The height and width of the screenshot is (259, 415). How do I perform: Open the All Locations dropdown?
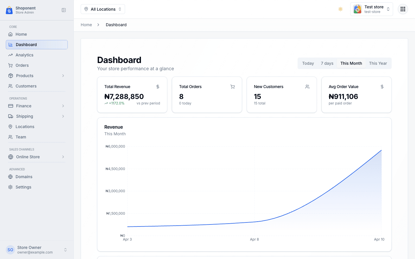pos(103,9)
